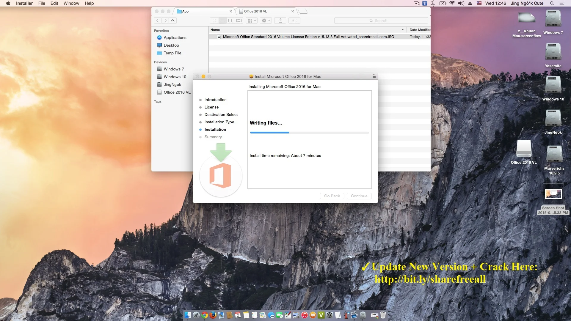Click the Continue button in installer

point(359,196)
